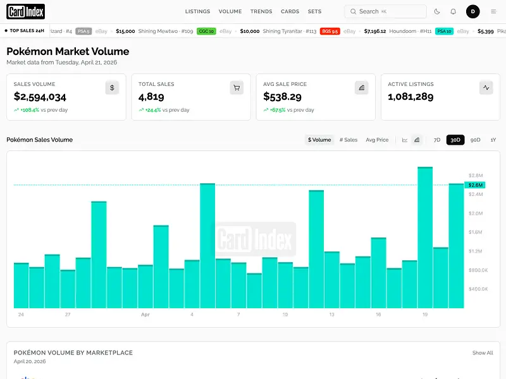The height and width of the screenshot is (379, 506).
Task: Click the search magnifier icon
Action: pyautogui.click(x=353, y=11)
